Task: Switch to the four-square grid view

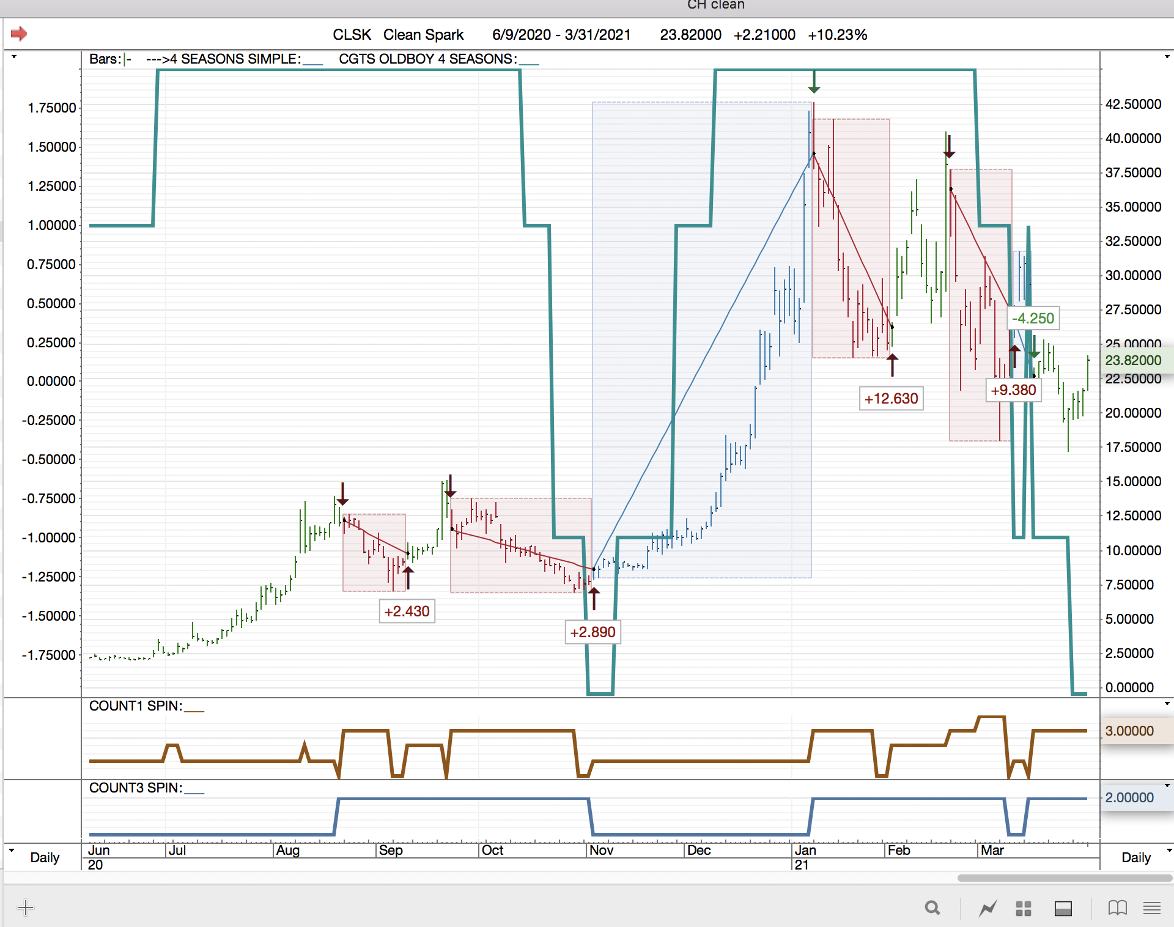Action: tap(1024, 909)
